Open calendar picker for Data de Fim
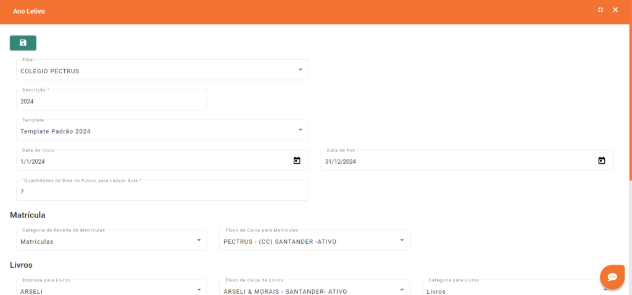Viewport: 632px width, 295px height. (x=601, y=161)
